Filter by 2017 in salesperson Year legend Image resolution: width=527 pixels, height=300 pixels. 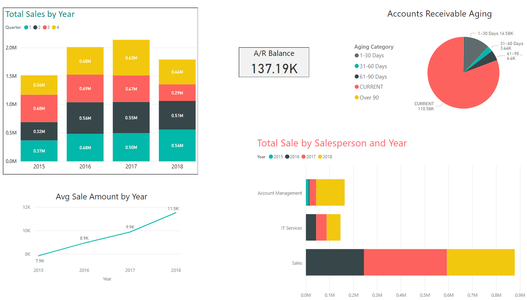tap(309, 157)
